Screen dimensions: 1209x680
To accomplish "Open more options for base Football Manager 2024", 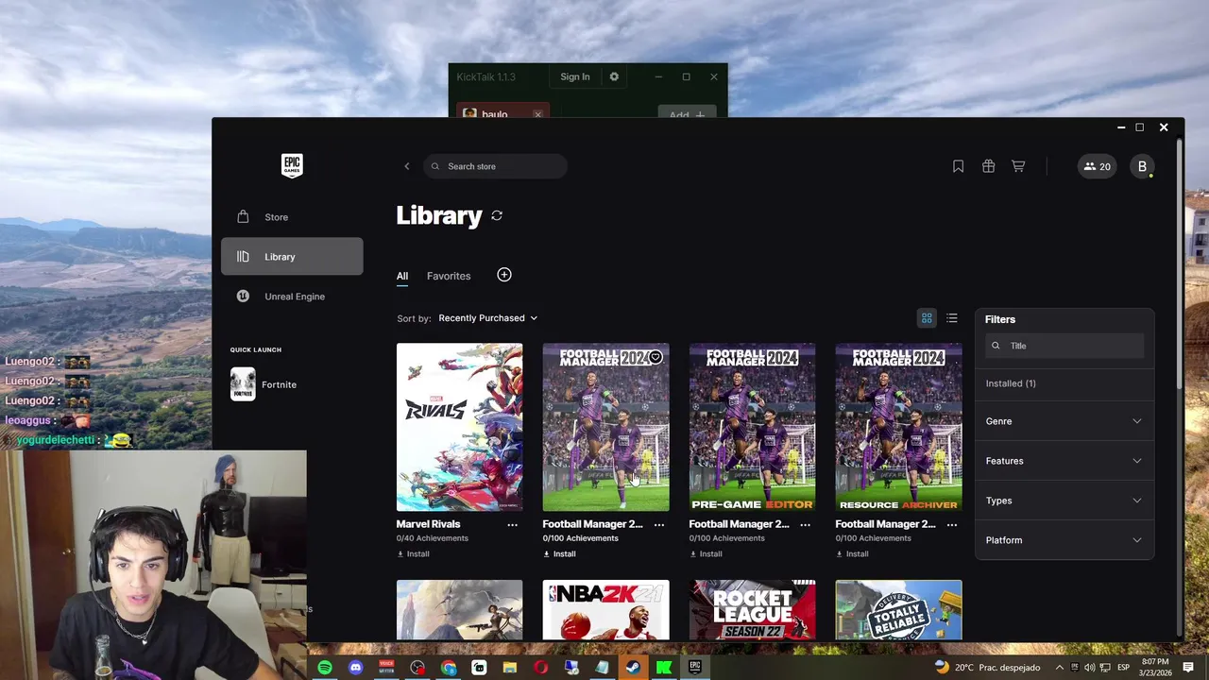I will click(x=659, y=524).
